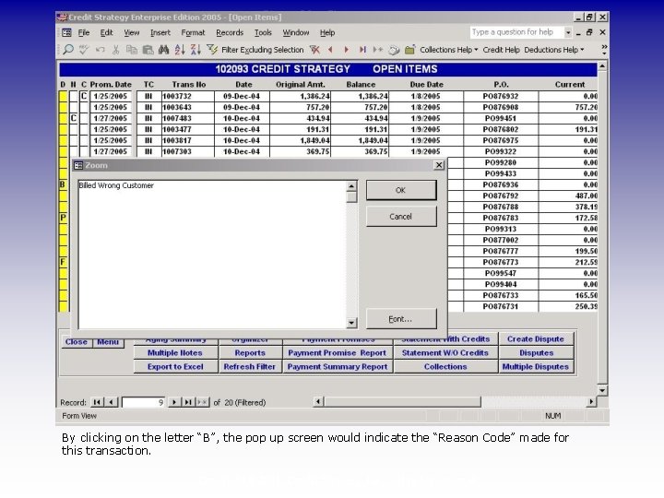Click the B reason code letter in D column
Viewport: 664px width, 498px height.
(63, 184)
